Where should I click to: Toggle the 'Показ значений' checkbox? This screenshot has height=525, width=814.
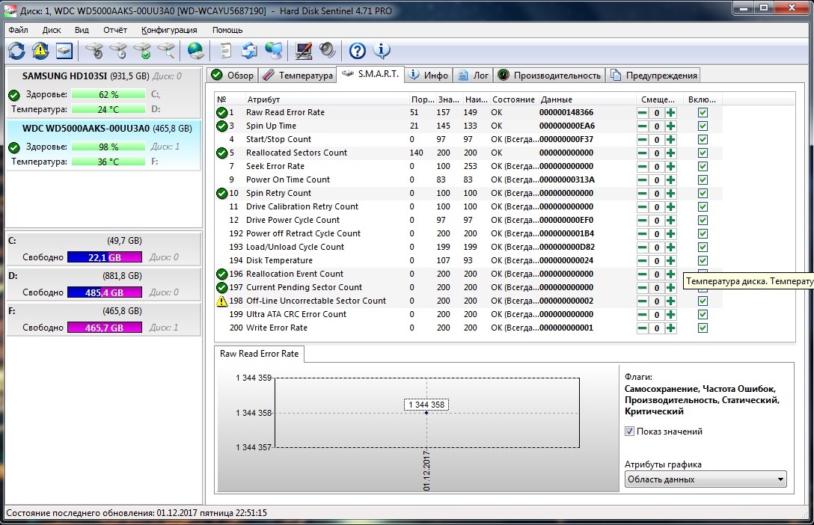click(629, 432)
